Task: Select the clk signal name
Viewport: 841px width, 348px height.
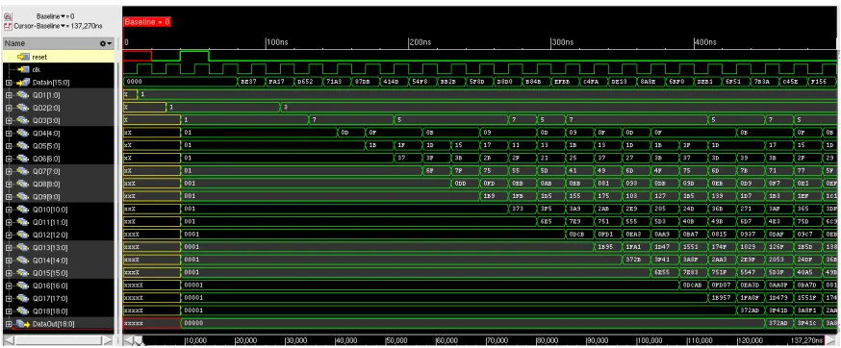Action: click(37, 70)
